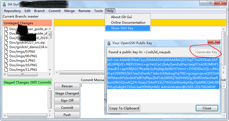Click file icon of first unstaged Doc entry
229x121 pixels.
click(6, 29)
